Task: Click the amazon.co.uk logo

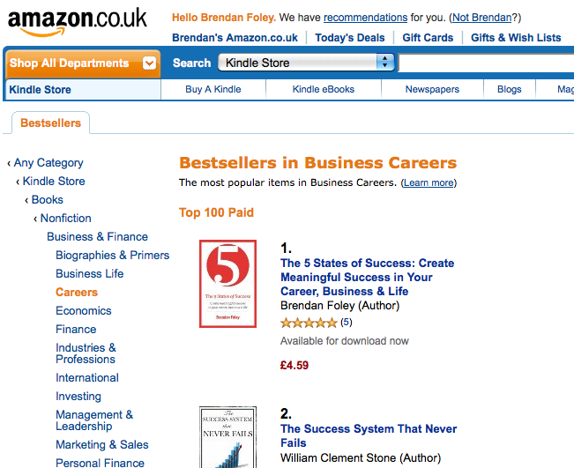Action: click(x=78, y=22)
